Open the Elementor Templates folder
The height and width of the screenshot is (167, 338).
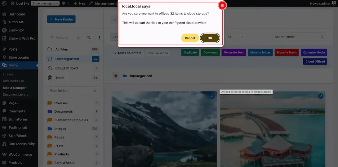point(73,120)
